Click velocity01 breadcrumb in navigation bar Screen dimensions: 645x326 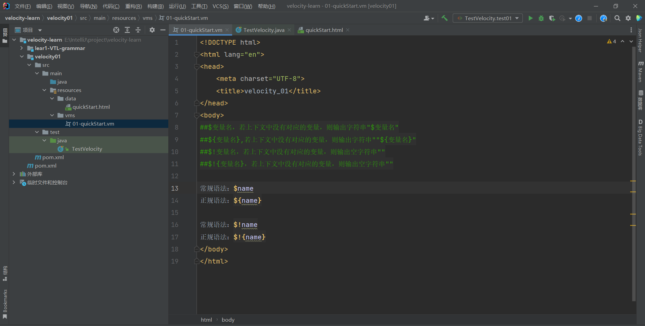60,18
